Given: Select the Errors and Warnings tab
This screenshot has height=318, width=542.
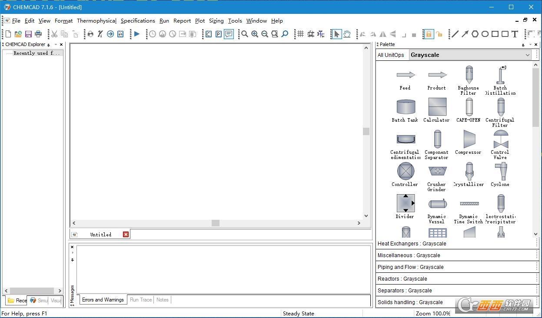Looking at the screenshot, I should [103, 300].
